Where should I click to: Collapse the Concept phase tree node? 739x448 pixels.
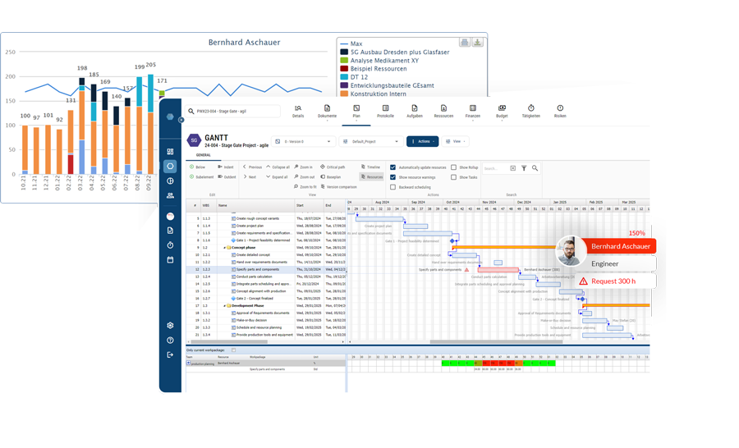[225, 248]
